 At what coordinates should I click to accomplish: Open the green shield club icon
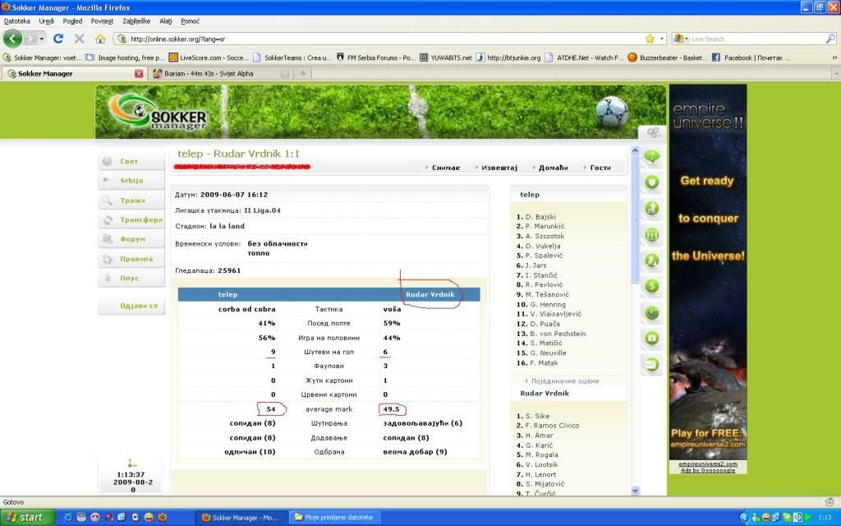tap(651, 182)
